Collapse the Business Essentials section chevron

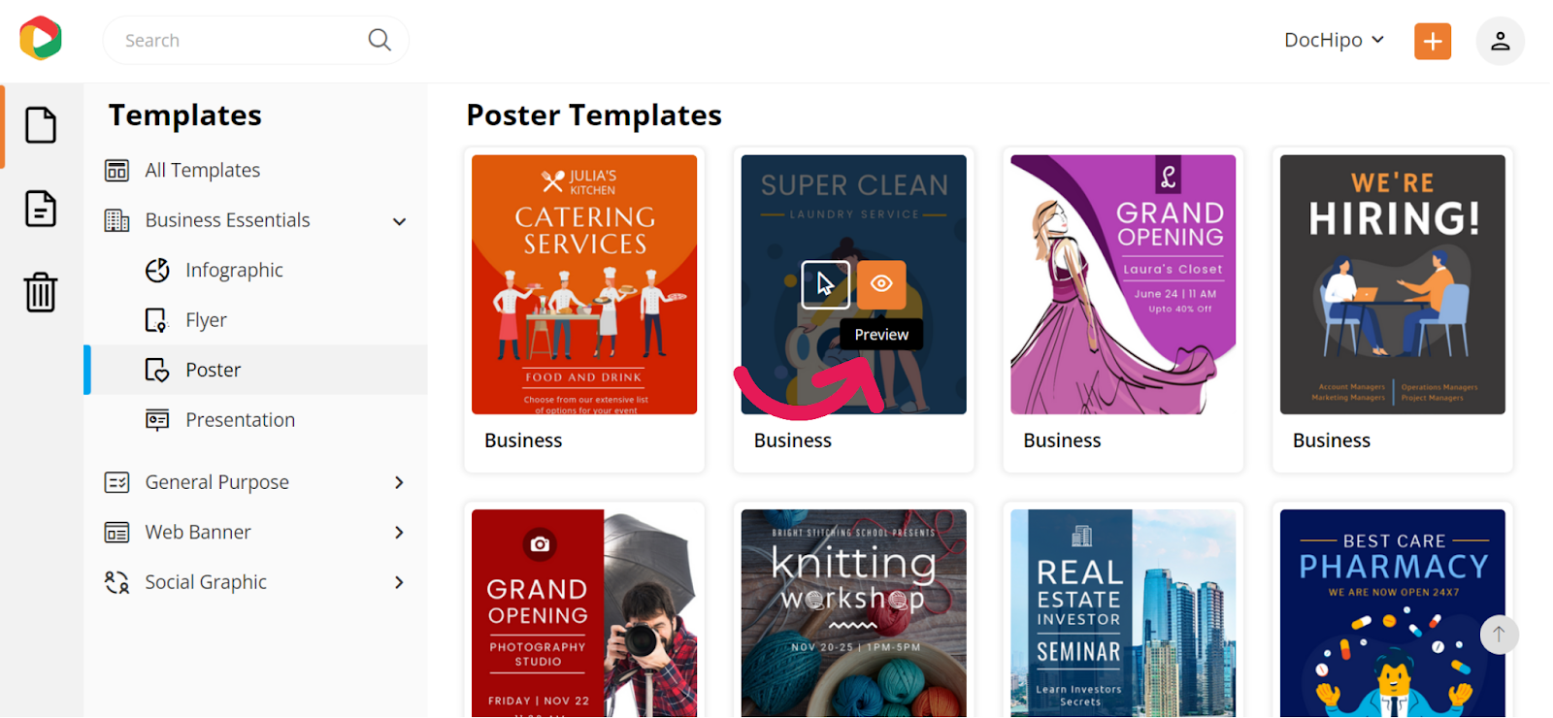(399, 221)
